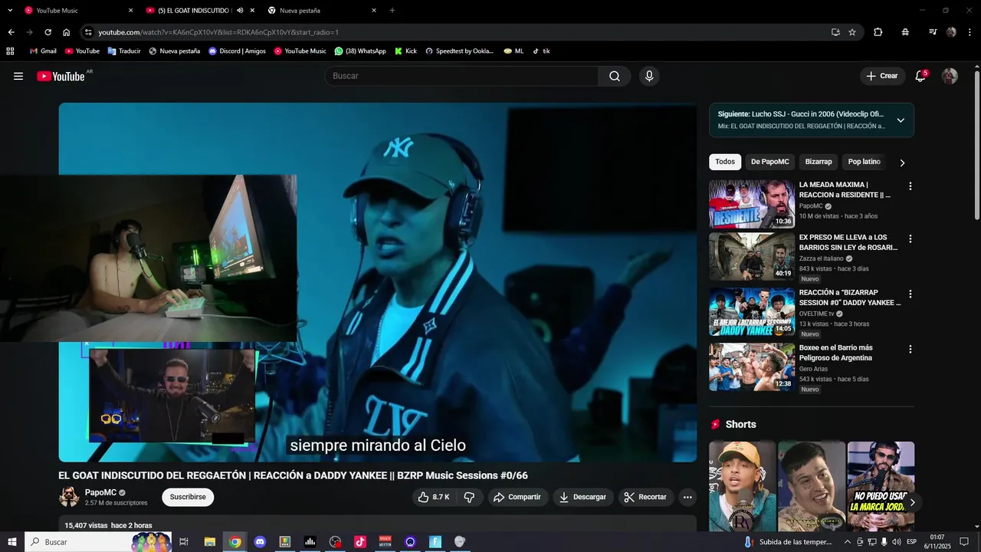Open TikTok app in the taskbar

point(360,542)
